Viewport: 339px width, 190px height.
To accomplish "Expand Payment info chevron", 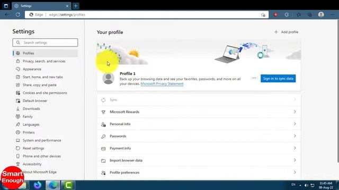I will tap(295, 148).
